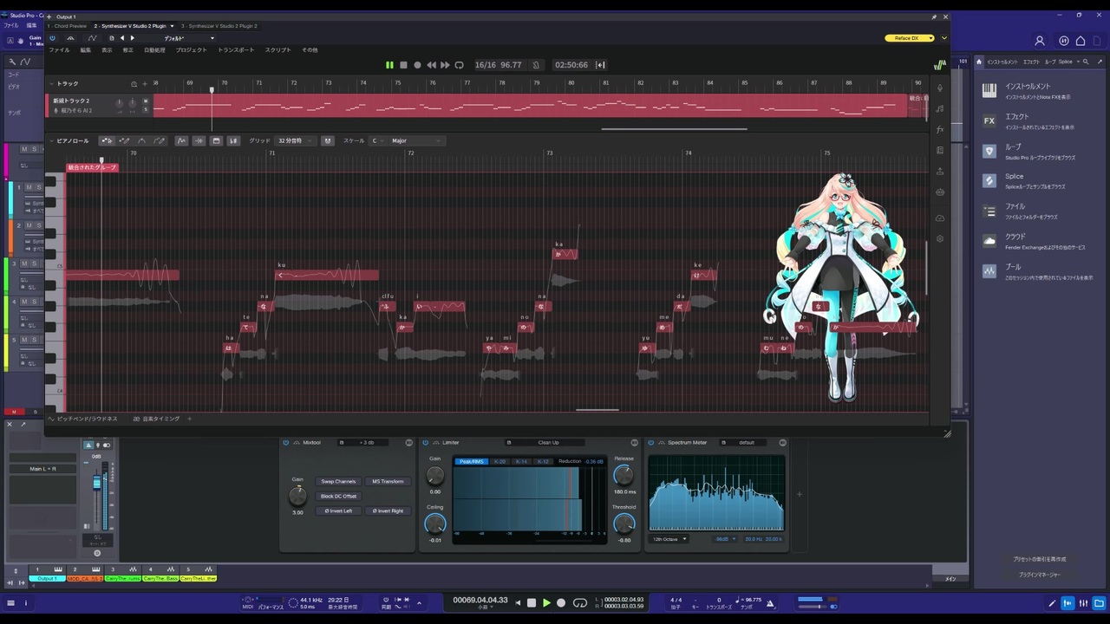Click the Reface DX instrument selector
Image resolution: width=1110 pixels, height=624 pixels.
point(910,38)
